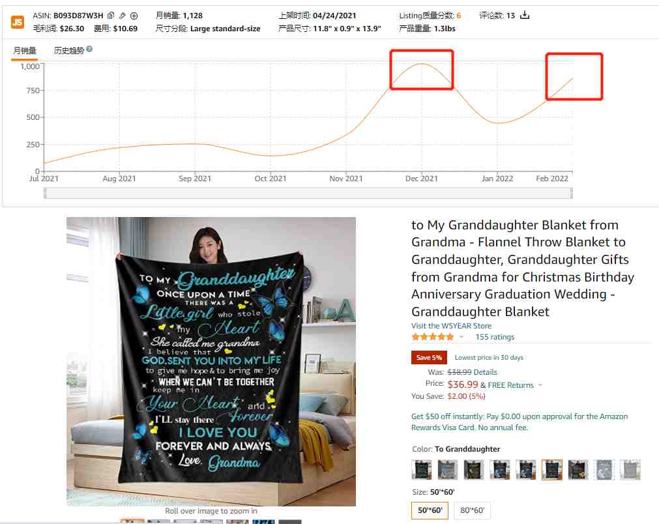
Task: Open the help icon beside 历史趋势
Action: [x=89, y=49]
